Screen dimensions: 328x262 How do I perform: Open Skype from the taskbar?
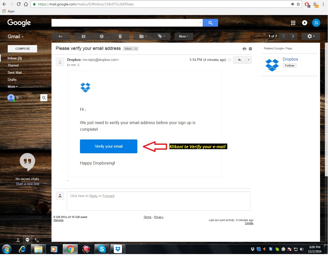point(102,249)
